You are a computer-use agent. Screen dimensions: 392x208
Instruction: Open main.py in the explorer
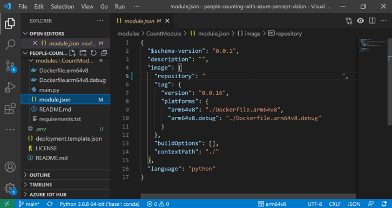click(49, 90)
